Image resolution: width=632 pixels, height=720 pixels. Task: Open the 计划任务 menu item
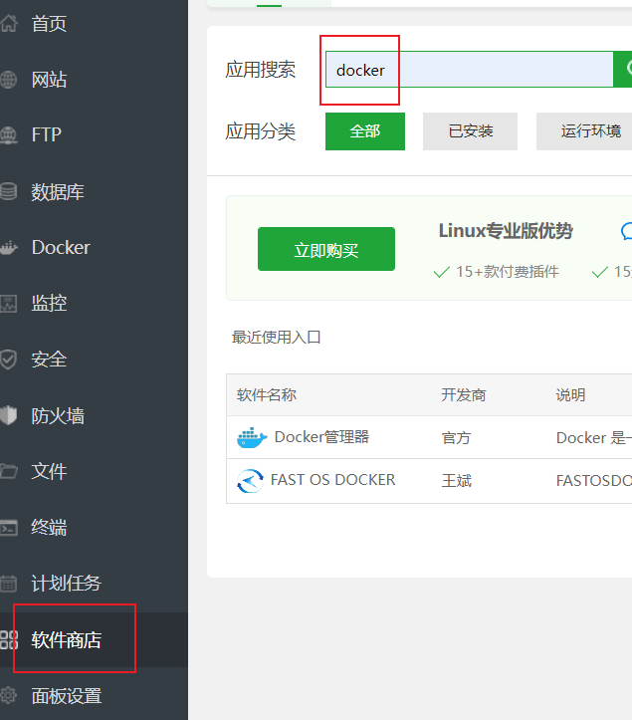67,584
